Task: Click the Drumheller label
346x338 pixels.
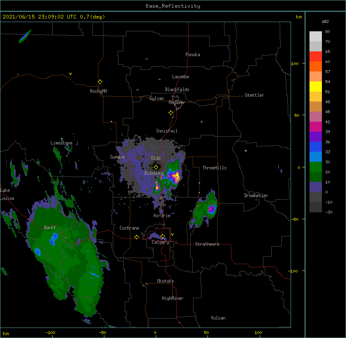Action: [x=256, y=195]
